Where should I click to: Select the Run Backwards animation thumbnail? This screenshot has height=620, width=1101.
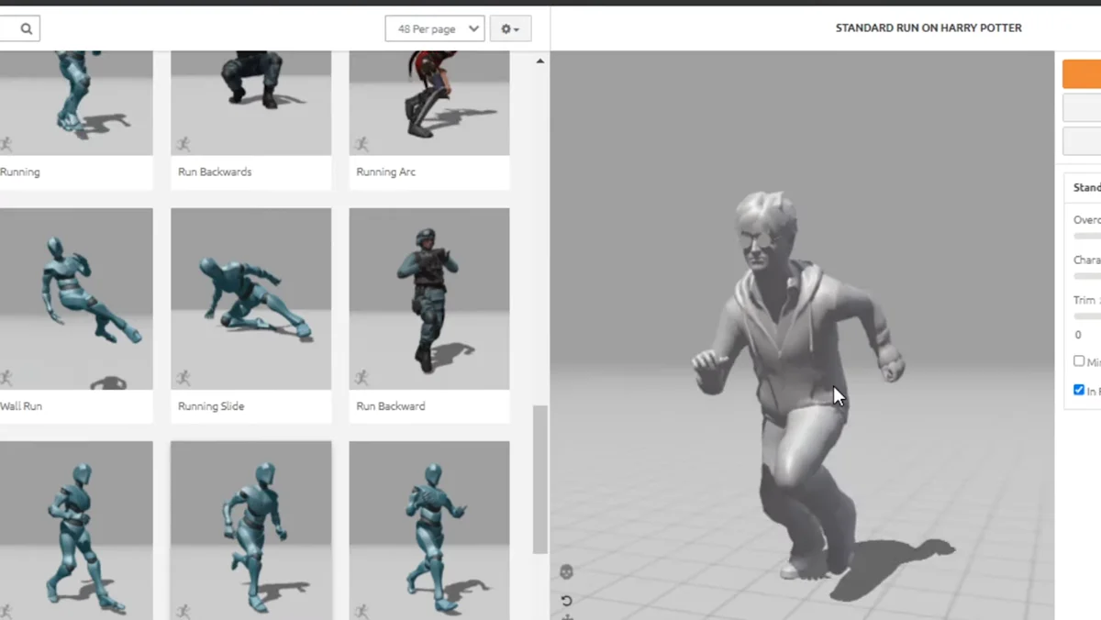click(250, 103)
